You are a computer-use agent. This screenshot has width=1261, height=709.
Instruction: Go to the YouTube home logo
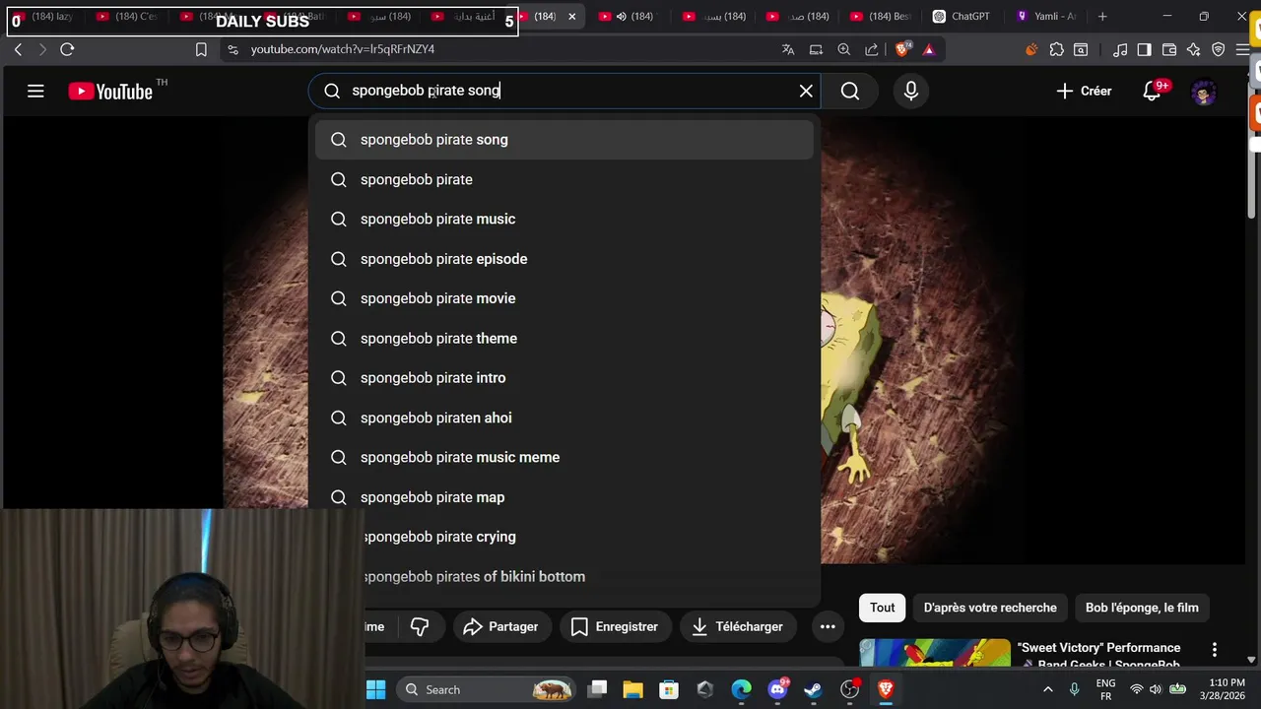(x=110, y=91)
